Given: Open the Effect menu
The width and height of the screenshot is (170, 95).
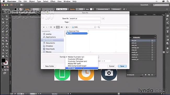Looking at the screenshot, I should [x=53, y=1].
